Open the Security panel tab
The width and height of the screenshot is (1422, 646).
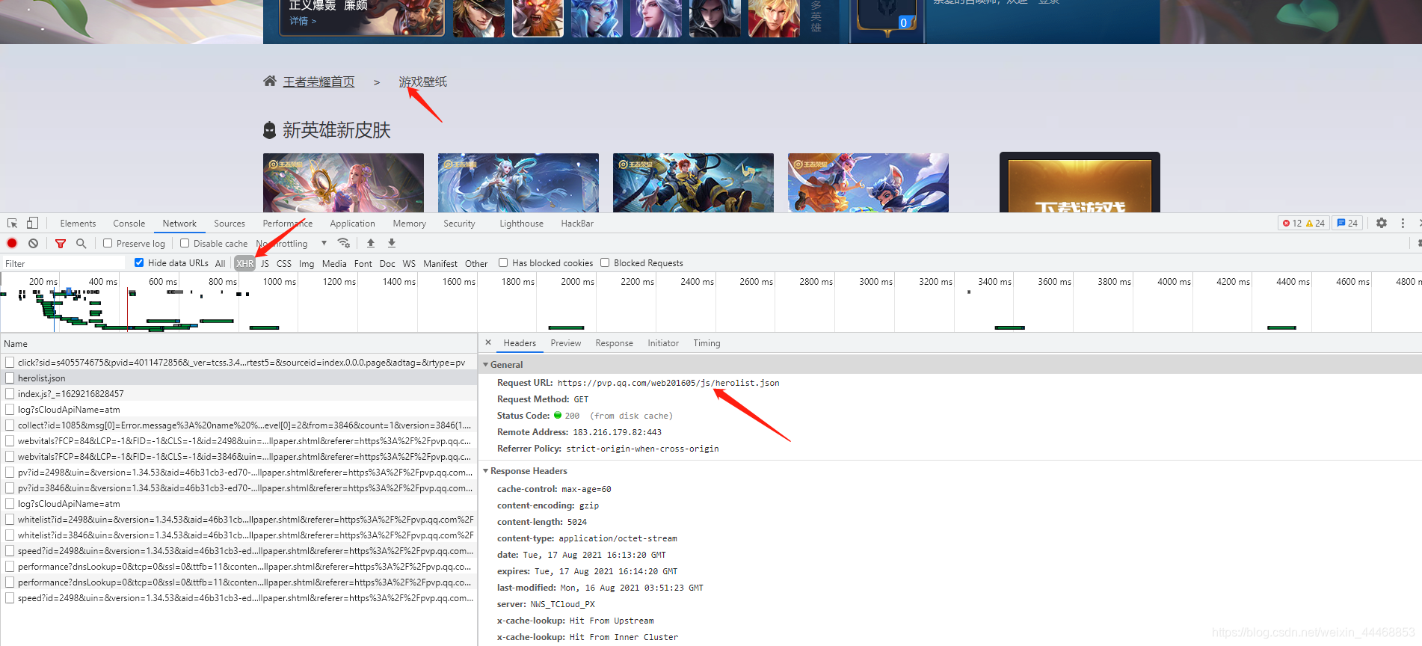click(459, 223)
